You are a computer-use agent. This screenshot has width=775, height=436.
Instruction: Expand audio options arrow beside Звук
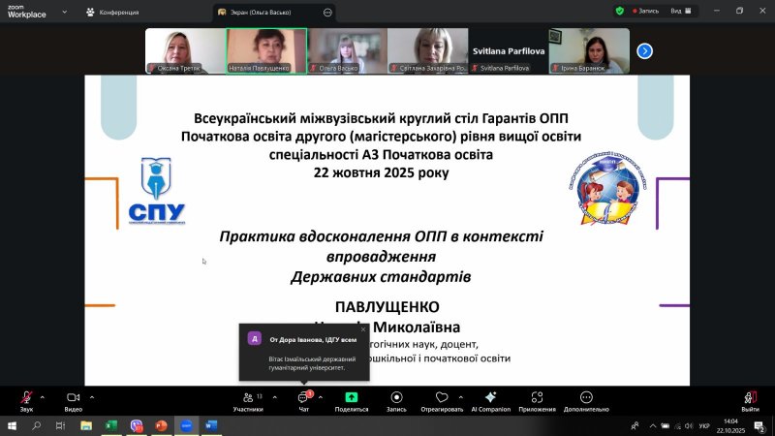44,395
